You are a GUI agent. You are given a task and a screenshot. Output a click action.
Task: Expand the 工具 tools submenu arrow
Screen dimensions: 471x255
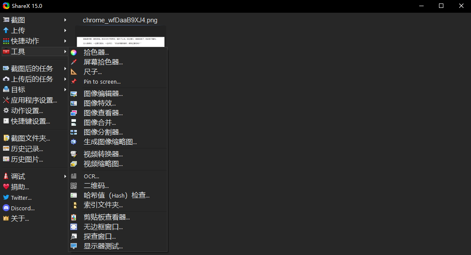click(x=65, y=52)
